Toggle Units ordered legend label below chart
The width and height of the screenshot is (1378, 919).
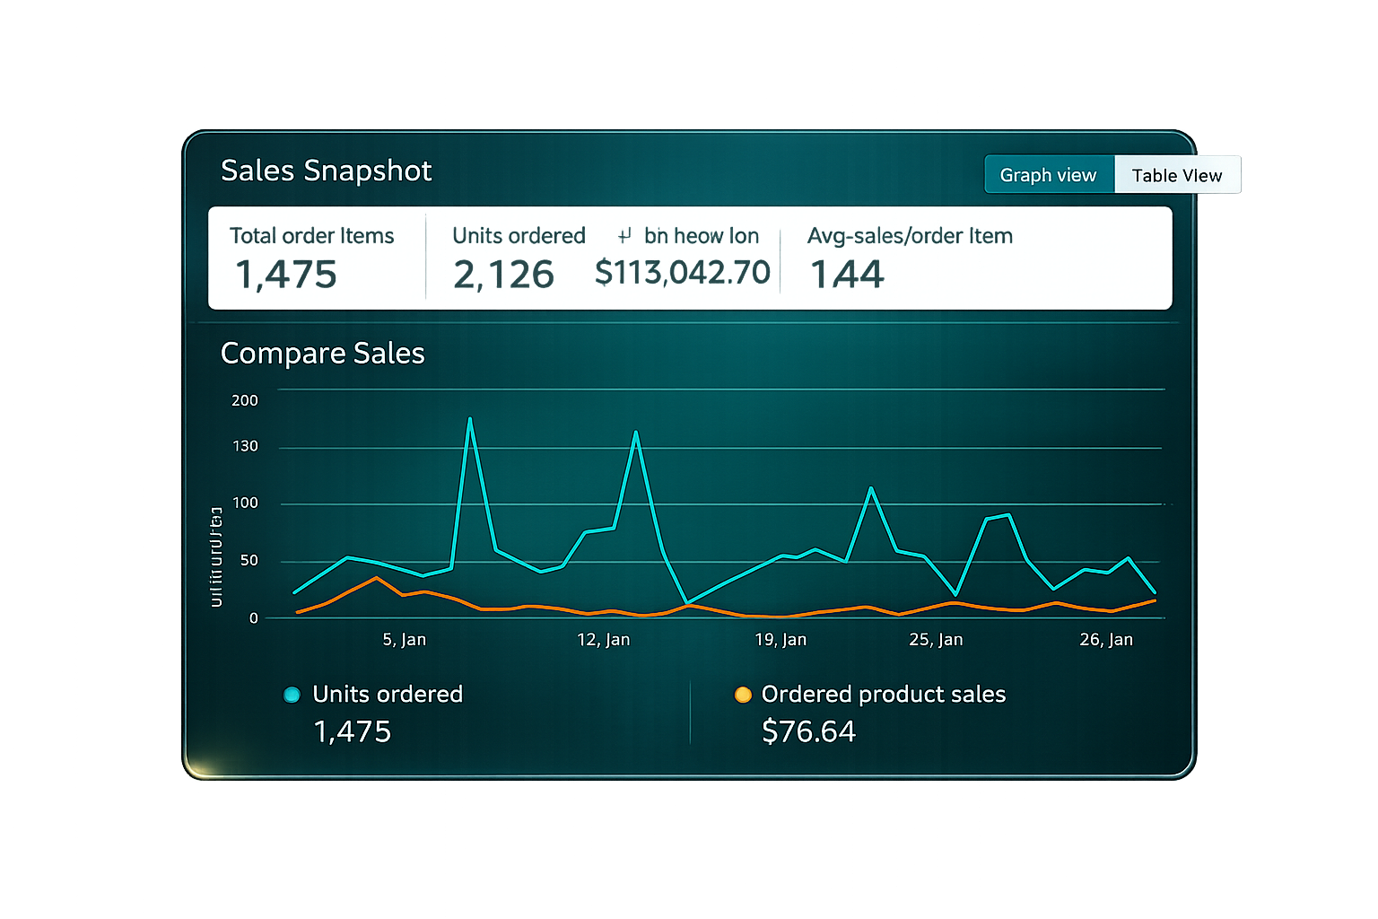point(387,695)
